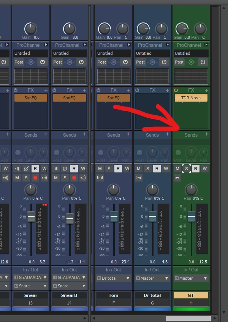Image resolution: width=228 pixels, height=322 pixels.
Task: Open the TDR Nova plugin on GT
Action: tap(191, 98)
